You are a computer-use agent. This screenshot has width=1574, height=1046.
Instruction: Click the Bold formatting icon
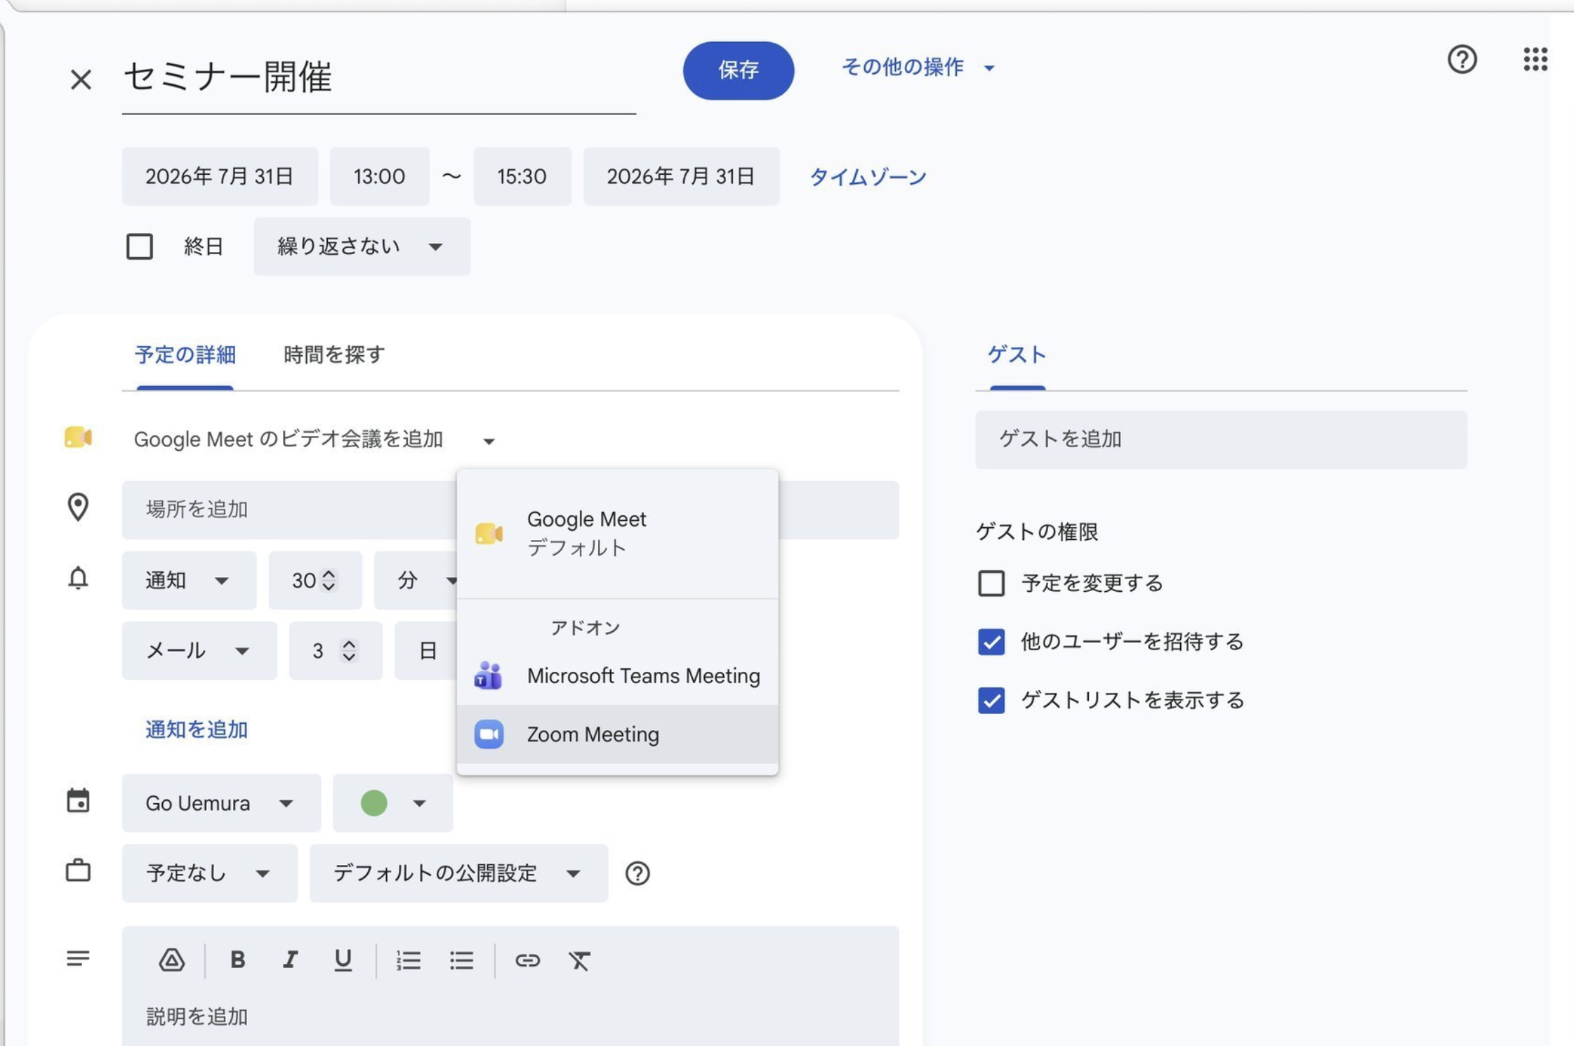(x=237, y=959)
